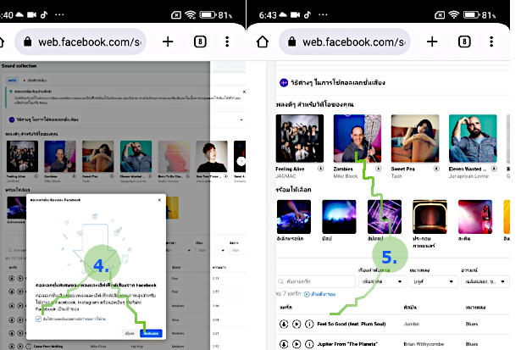The width and height of the screenshot is (521, 350).
Task: Expand the collapsed section chevron in left screen
Action: point(241,119)
